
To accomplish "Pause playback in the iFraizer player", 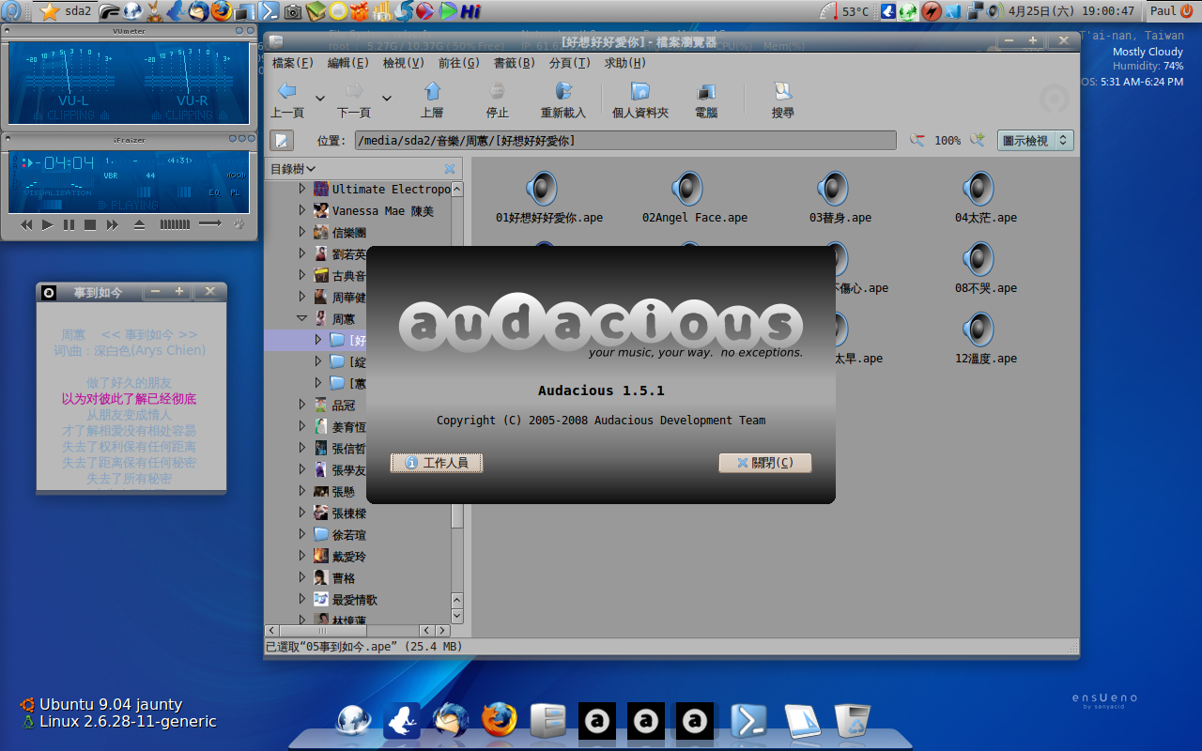I will coord(69,225).
